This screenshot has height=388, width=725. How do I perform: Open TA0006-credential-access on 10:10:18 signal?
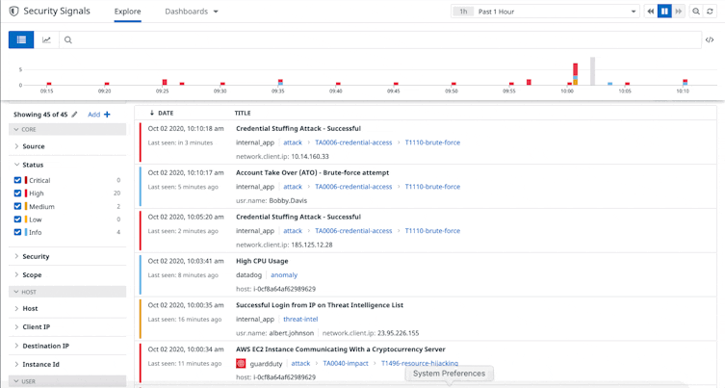coord(353,142)
